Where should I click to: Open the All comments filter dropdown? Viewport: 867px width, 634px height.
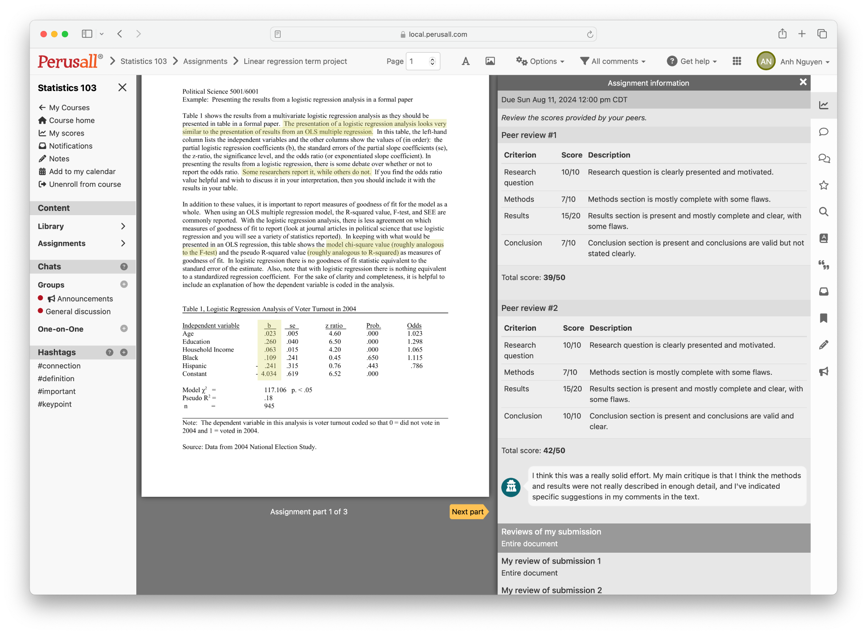(x=613, y=61)
